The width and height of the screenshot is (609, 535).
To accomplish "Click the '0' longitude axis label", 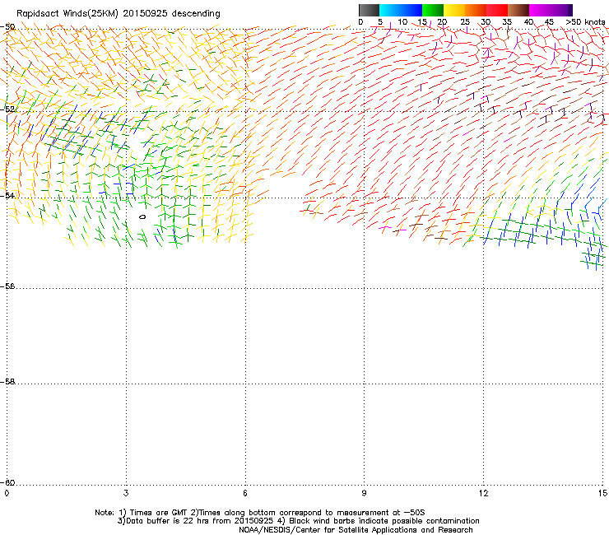I will pos(7,493).
